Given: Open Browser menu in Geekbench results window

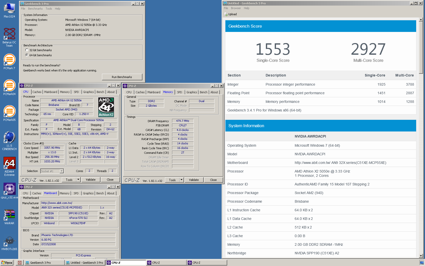Looking at the screenshot, I should pos(236,8).
